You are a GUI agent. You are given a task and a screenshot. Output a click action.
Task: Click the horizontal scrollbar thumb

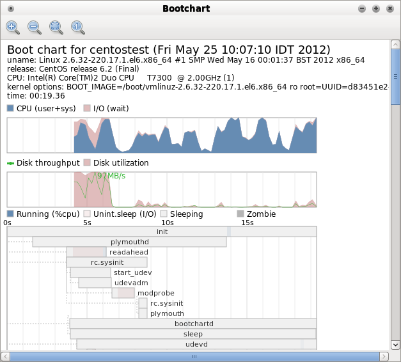(x=194, y=356)
